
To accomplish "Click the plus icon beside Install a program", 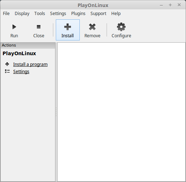I will (7, 64).
